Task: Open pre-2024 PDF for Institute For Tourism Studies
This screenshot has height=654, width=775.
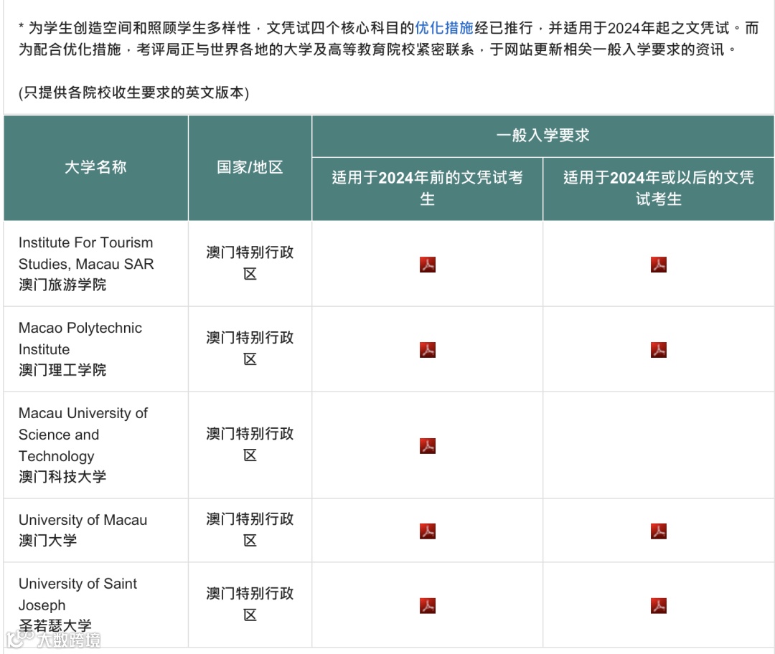Action: click(x=428, y=265)
